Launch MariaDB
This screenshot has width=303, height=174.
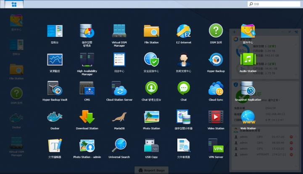(119, 117)
